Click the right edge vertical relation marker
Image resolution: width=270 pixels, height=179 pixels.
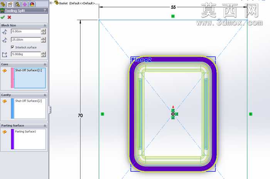pyautogui.click(x=251, y=114)
